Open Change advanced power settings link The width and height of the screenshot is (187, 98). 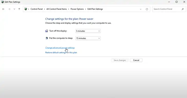[x=60, y=48]
